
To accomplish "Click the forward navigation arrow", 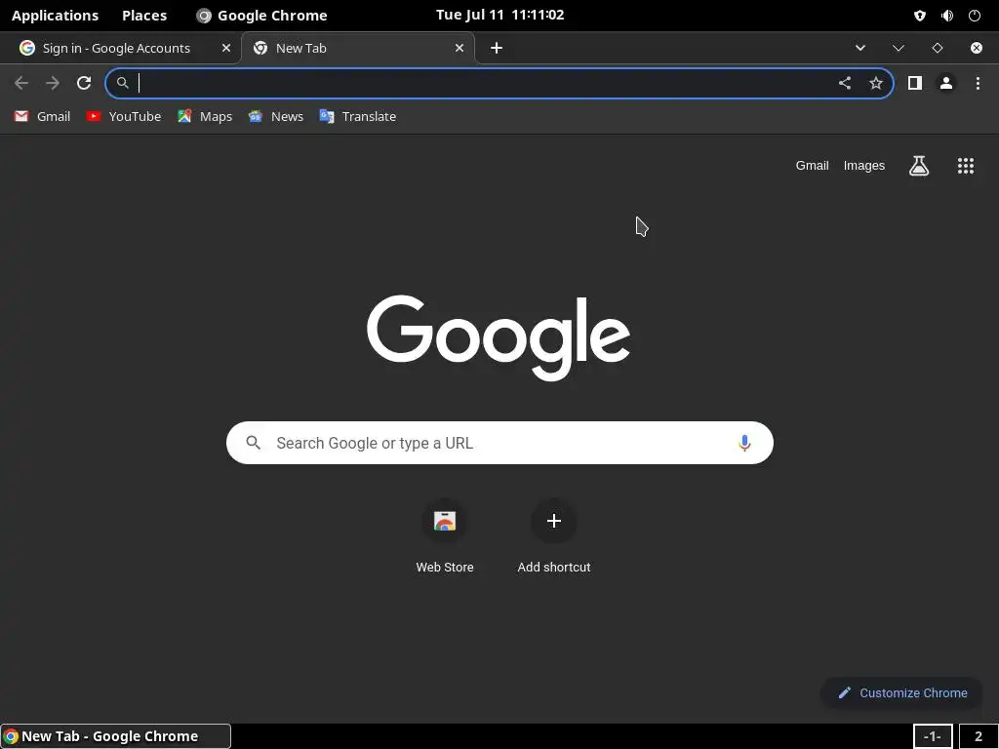I will tap(53, 83).
